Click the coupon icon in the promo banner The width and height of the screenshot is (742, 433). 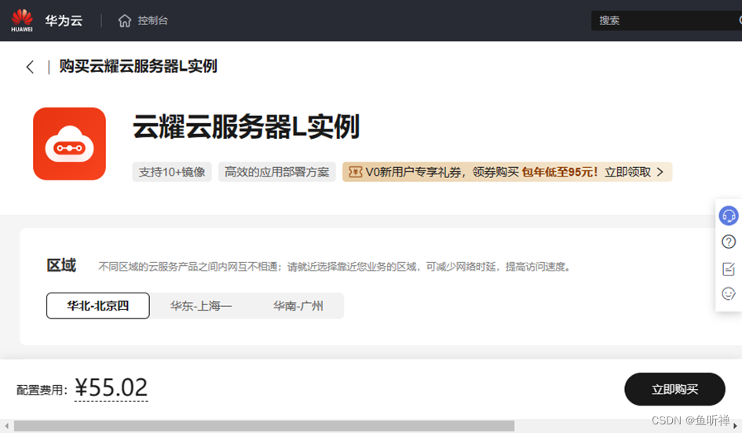[x=356, y=172]
